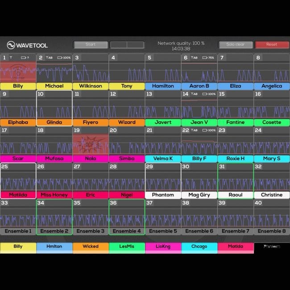Select the Billy group tab
This screenshot has width=290, height=290.
point(18,248)
